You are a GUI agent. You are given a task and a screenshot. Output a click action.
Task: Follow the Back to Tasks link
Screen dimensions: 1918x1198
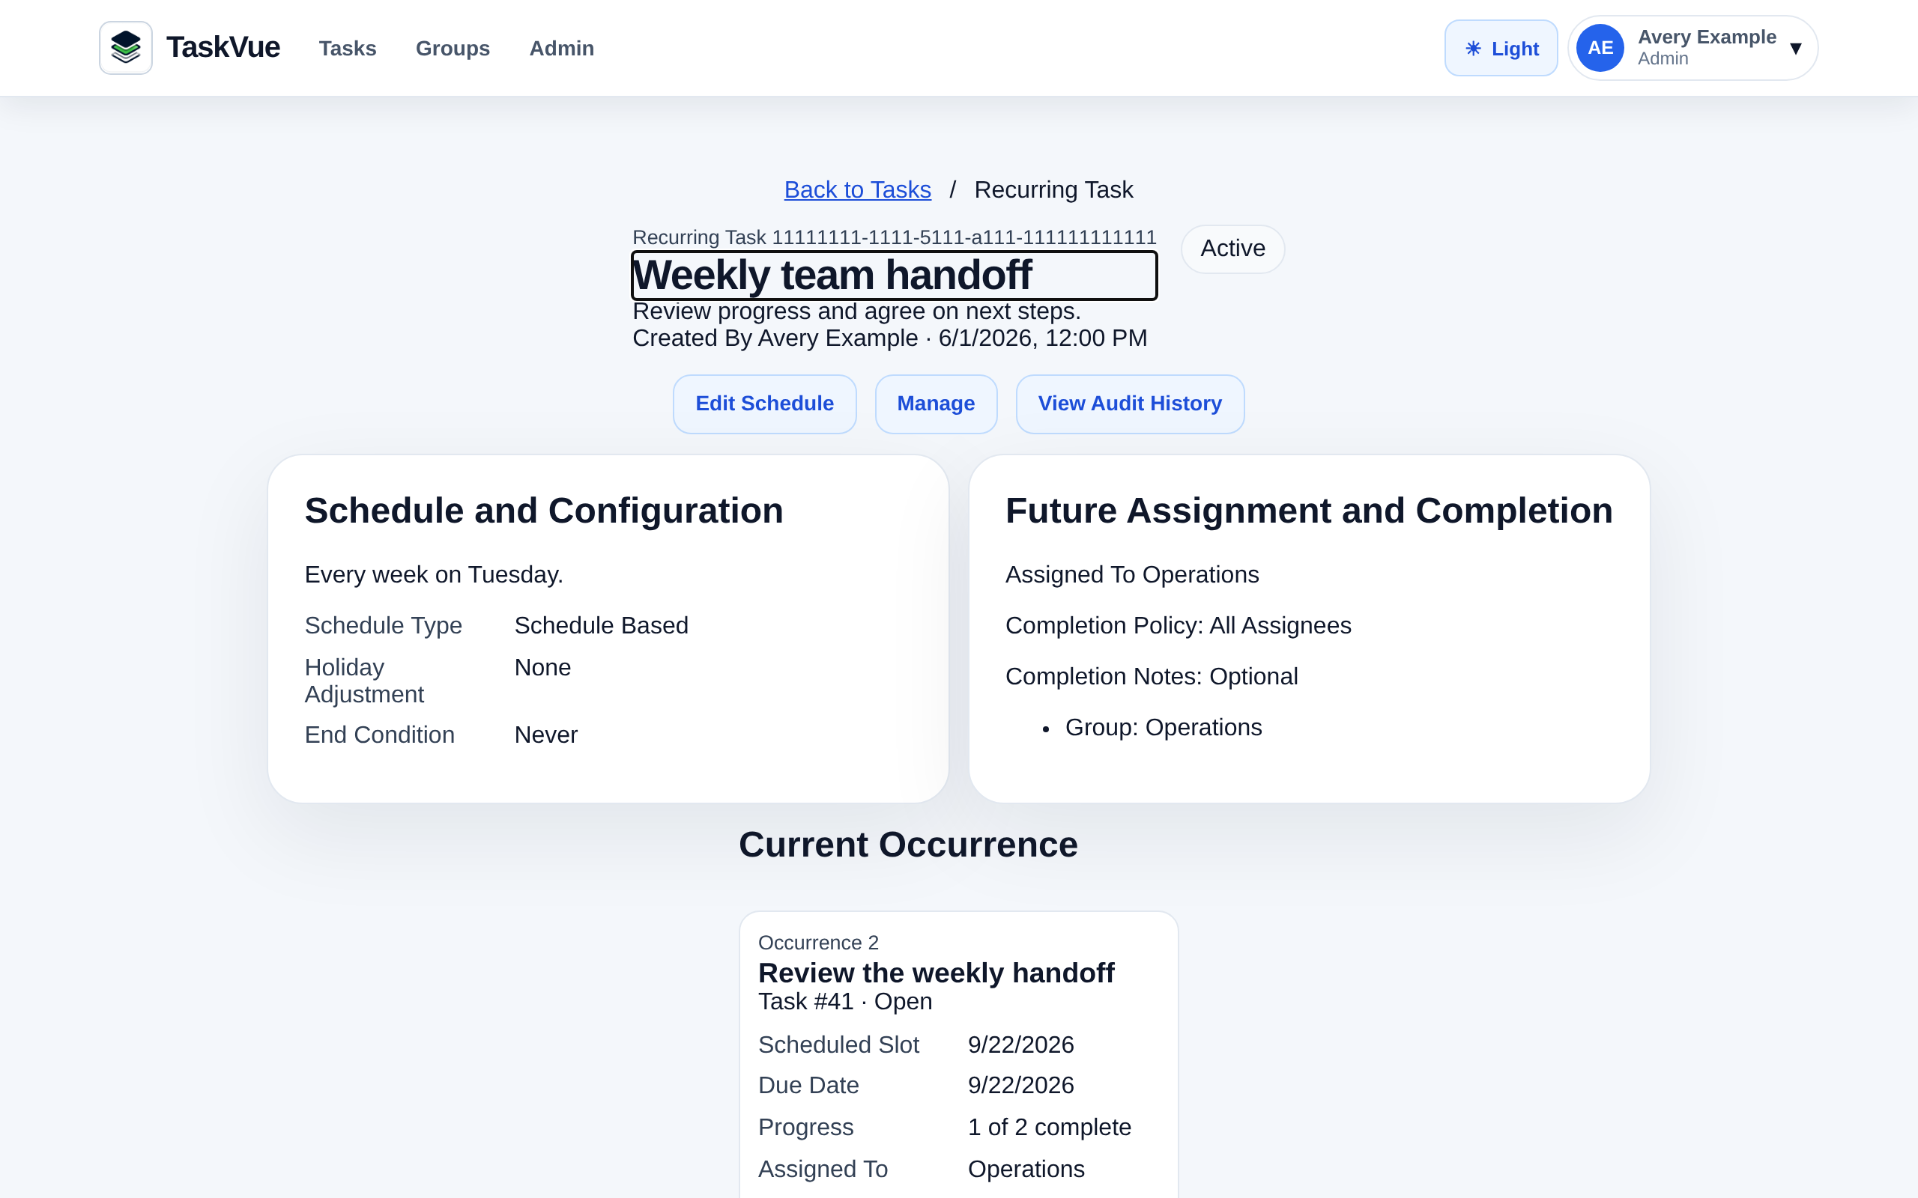858,189
